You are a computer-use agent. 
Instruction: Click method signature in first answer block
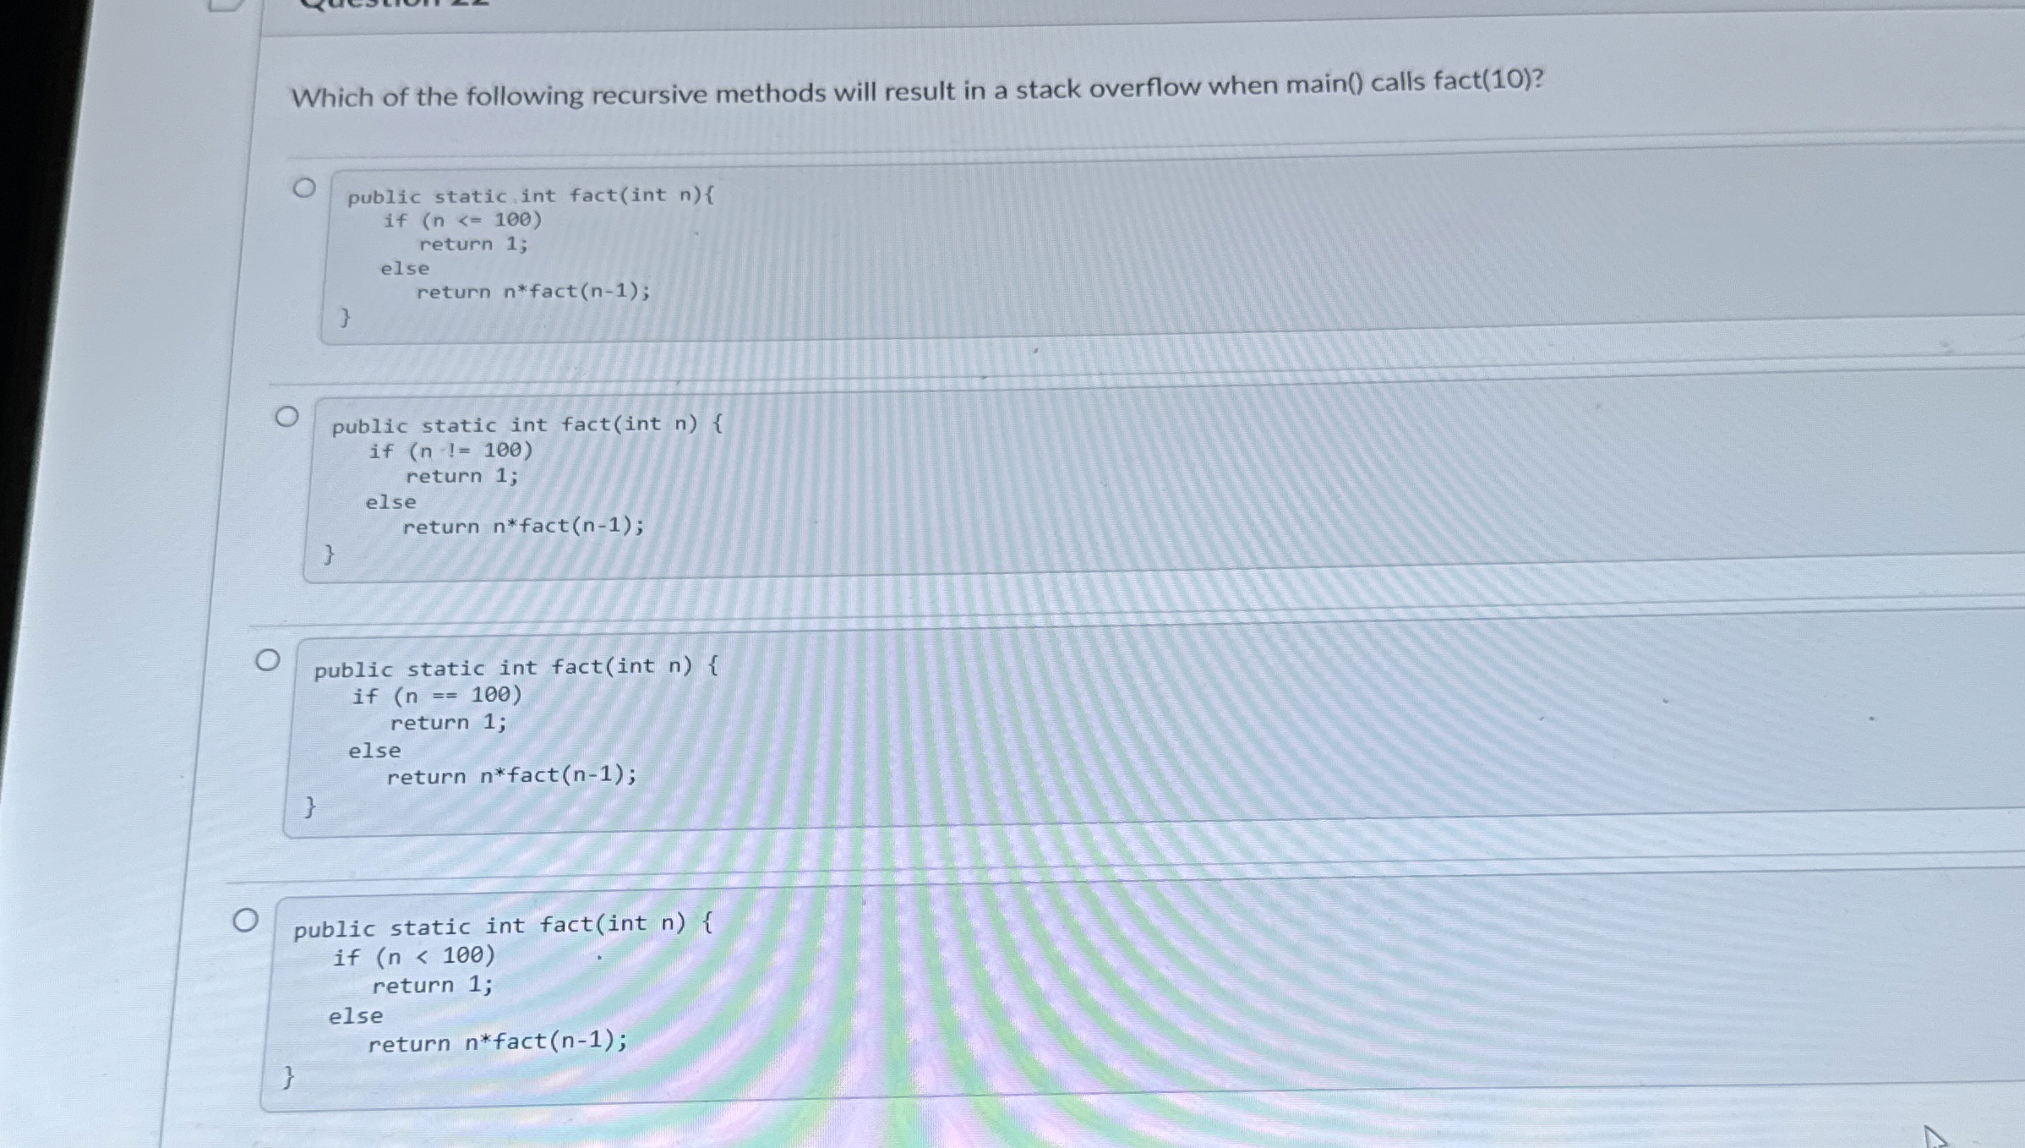[531, 195]
